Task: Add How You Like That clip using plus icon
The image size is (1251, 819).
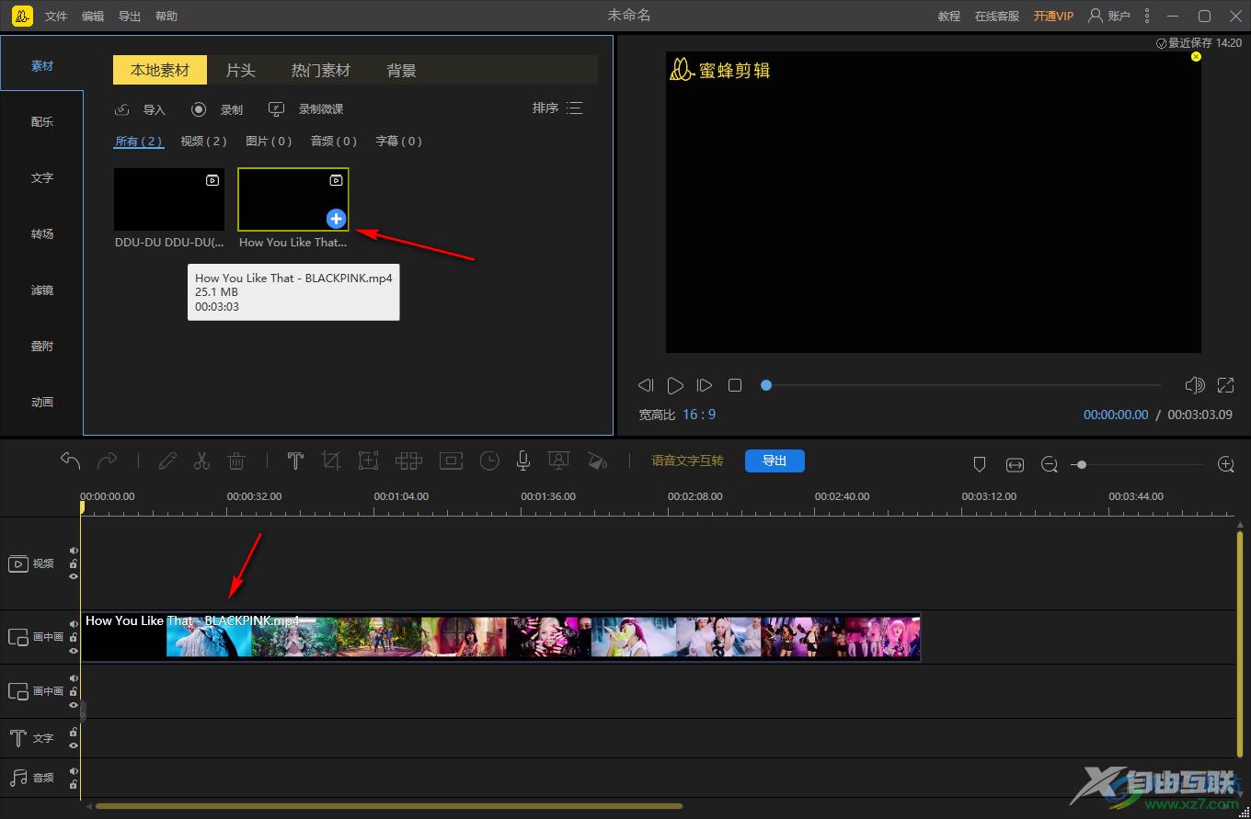Action: click(x=336, y=219)
